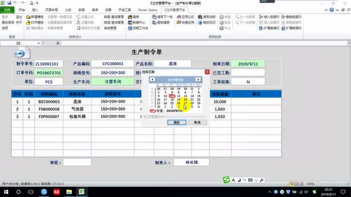Click 填写下一张 in the ribbon
This screenshot has height=197, width=351.
(162, 17)
